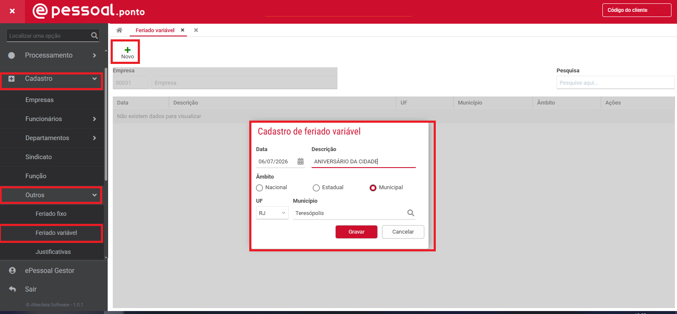
Task: Click the home icon tab
Action: point(119,30)
